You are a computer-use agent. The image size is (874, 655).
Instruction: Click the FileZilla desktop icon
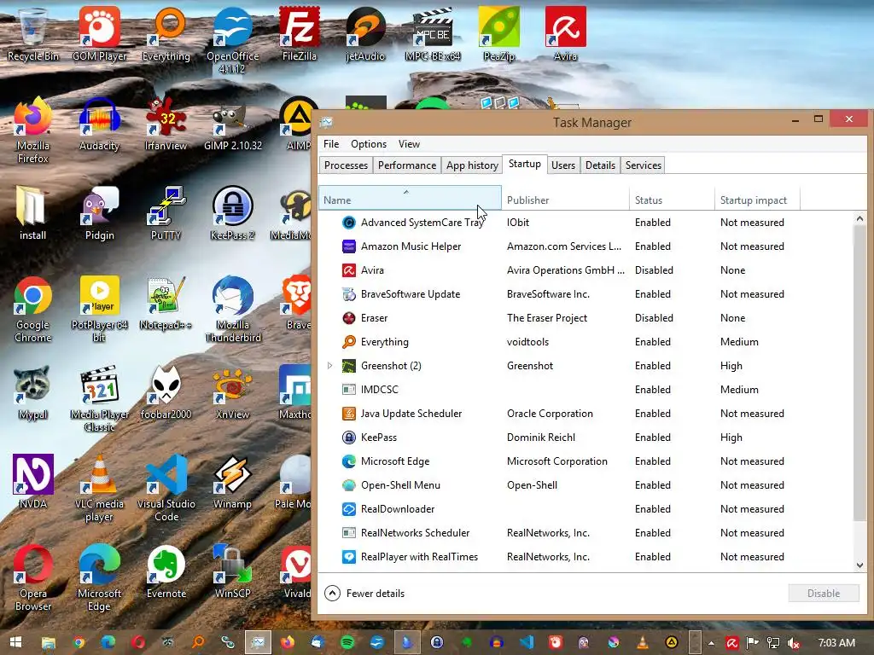(300, 33)
